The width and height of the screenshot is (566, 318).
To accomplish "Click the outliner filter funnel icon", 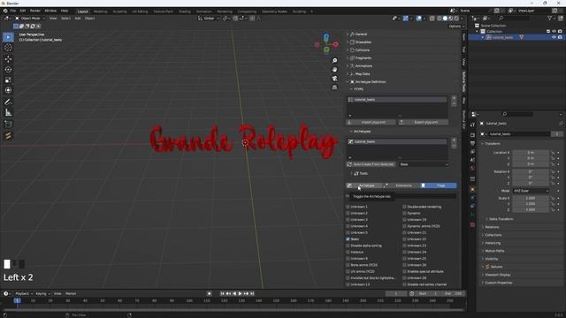I will 550,18.
